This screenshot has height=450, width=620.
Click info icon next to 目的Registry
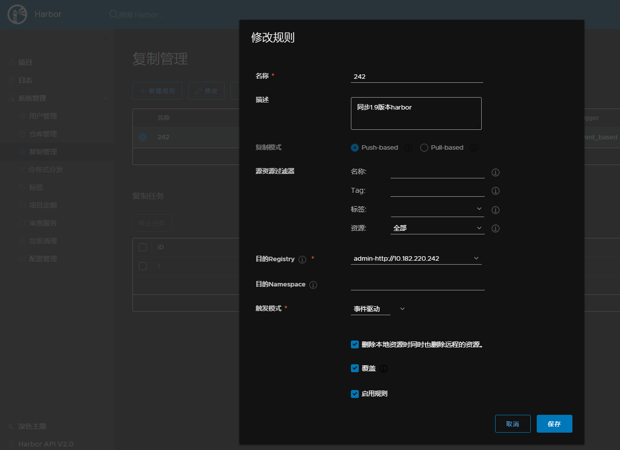[302, 259]
